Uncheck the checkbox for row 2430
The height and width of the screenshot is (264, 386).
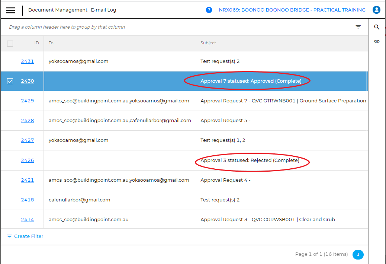[x=10, y=81]
